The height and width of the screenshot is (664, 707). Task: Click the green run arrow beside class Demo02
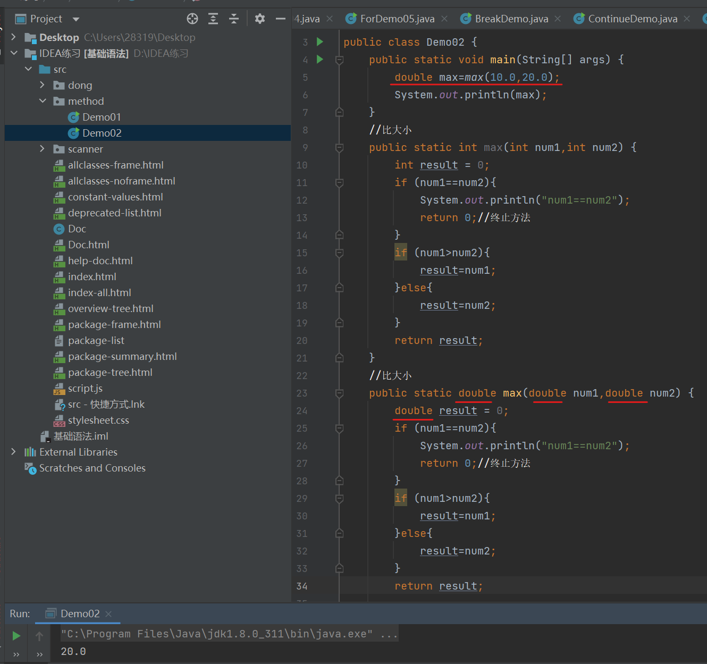point(320,41)
